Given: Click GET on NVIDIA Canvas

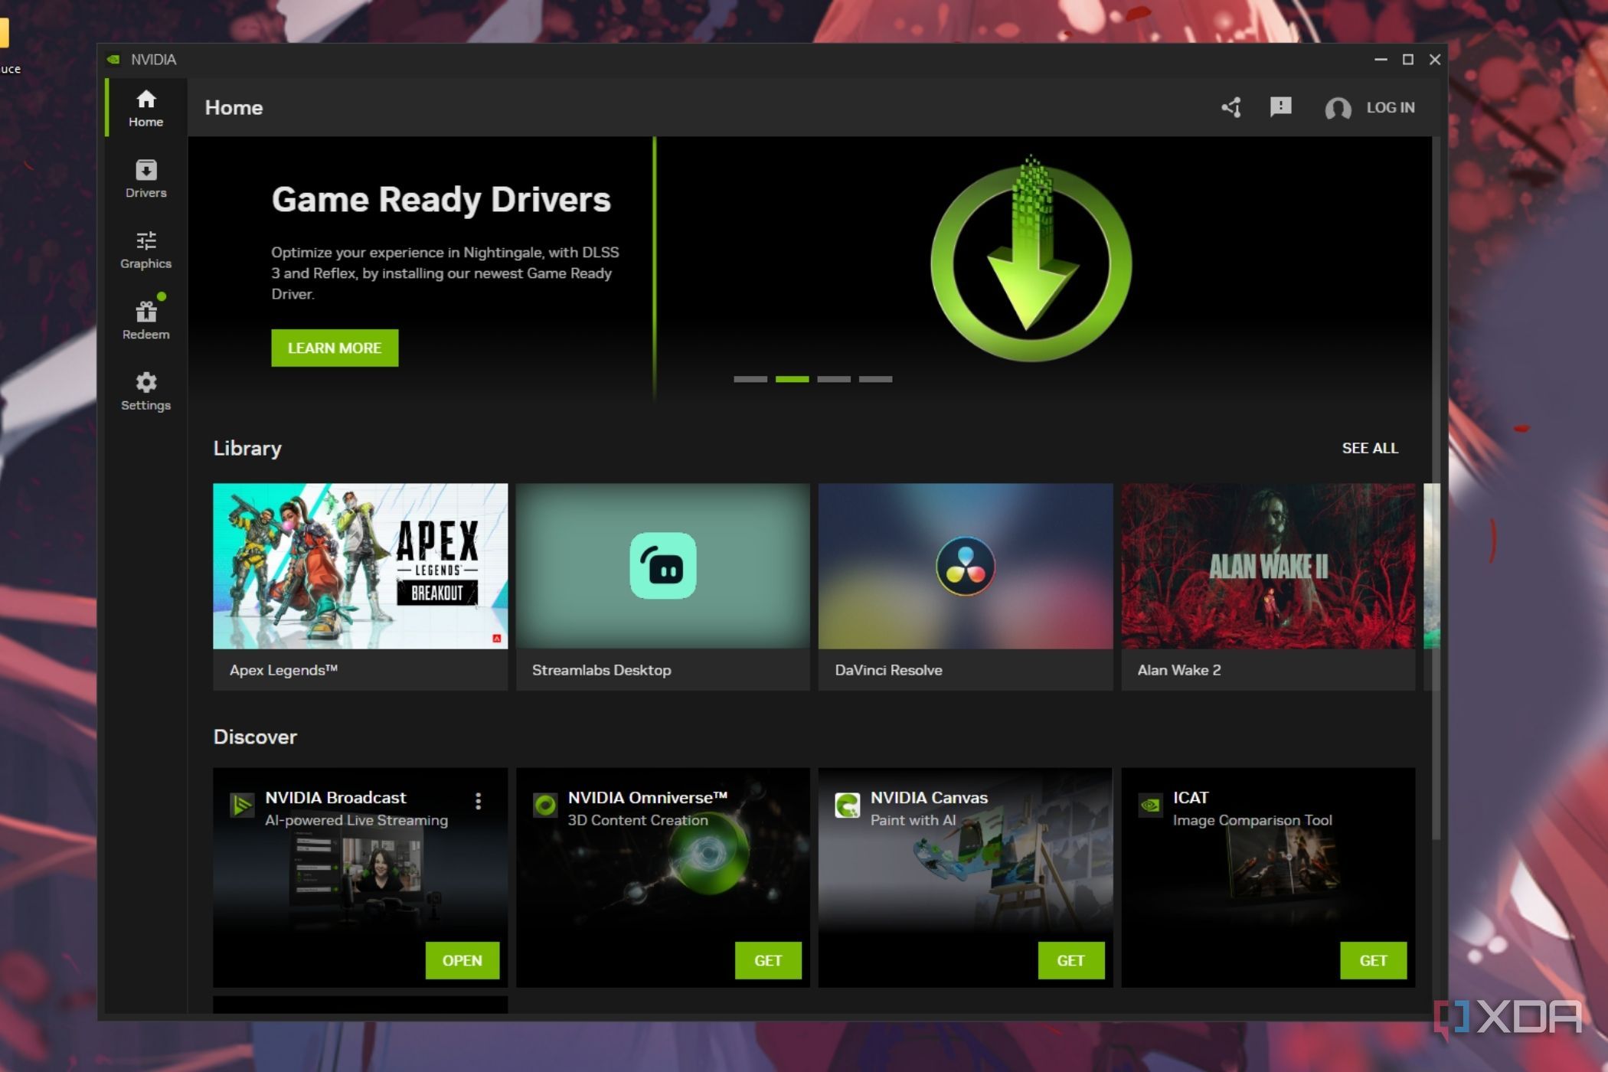Looking at the screenshot, I should [1071, 960].
